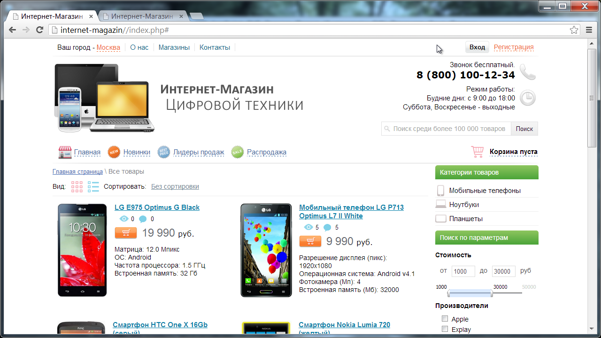The height and width of the screenshot is (338, 601).
Task: Add LG P713 to cart button
Action: pyautogui.click(x=310, y=241)
